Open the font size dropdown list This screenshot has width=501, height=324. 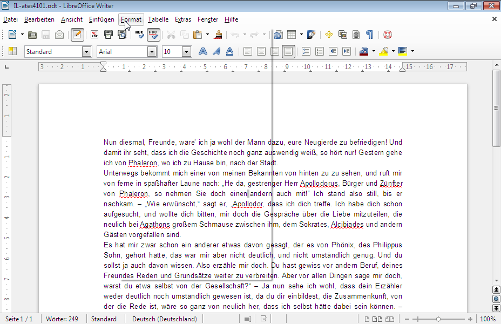click(187, 51)
